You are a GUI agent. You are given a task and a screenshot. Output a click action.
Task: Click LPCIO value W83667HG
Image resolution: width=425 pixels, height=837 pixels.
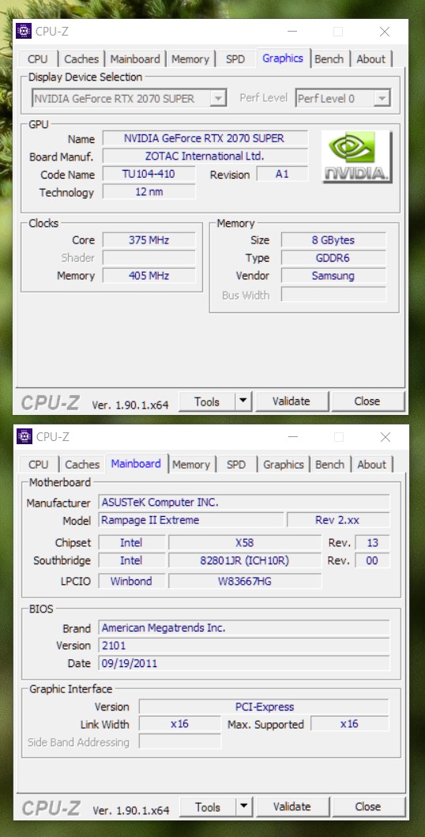point(245,581)
